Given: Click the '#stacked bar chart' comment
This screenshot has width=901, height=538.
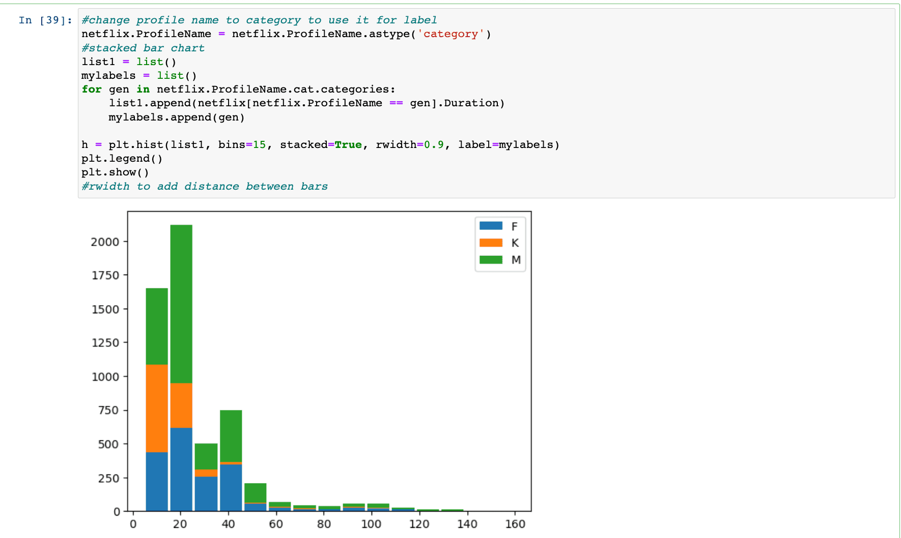Looking at the screenshot, I should coord(143,48).
